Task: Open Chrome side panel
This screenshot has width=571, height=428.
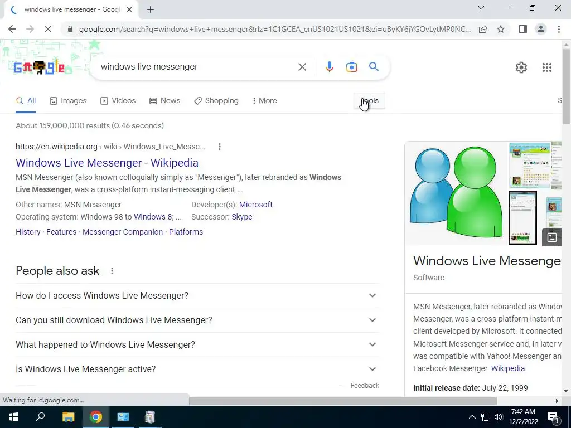Action: coord(523,29)
